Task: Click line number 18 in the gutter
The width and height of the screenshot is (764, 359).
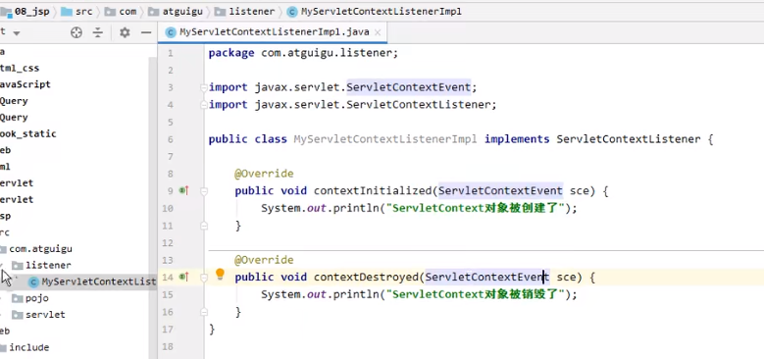Action: click(167, 347)
